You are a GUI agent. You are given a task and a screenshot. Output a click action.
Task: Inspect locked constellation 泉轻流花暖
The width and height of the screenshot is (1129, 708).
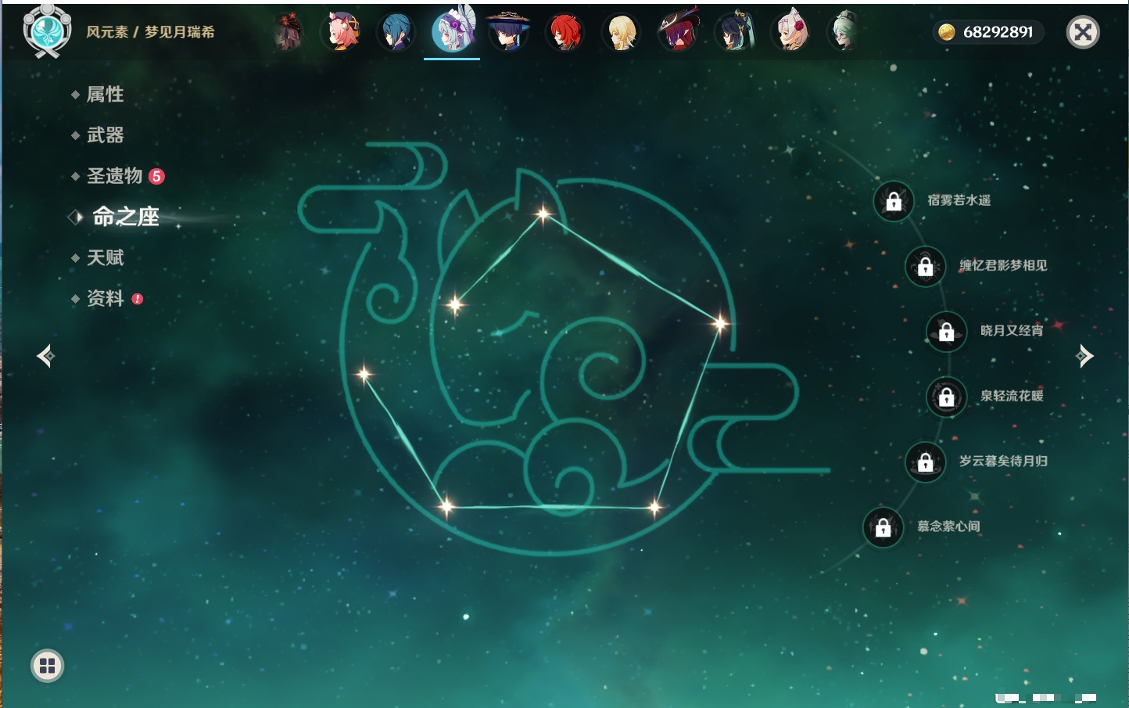947,397
